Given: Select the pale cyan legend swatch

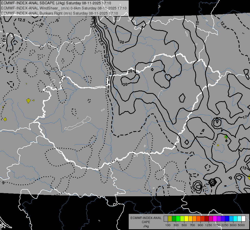Looking at the screenshot, I should [240, 219].
